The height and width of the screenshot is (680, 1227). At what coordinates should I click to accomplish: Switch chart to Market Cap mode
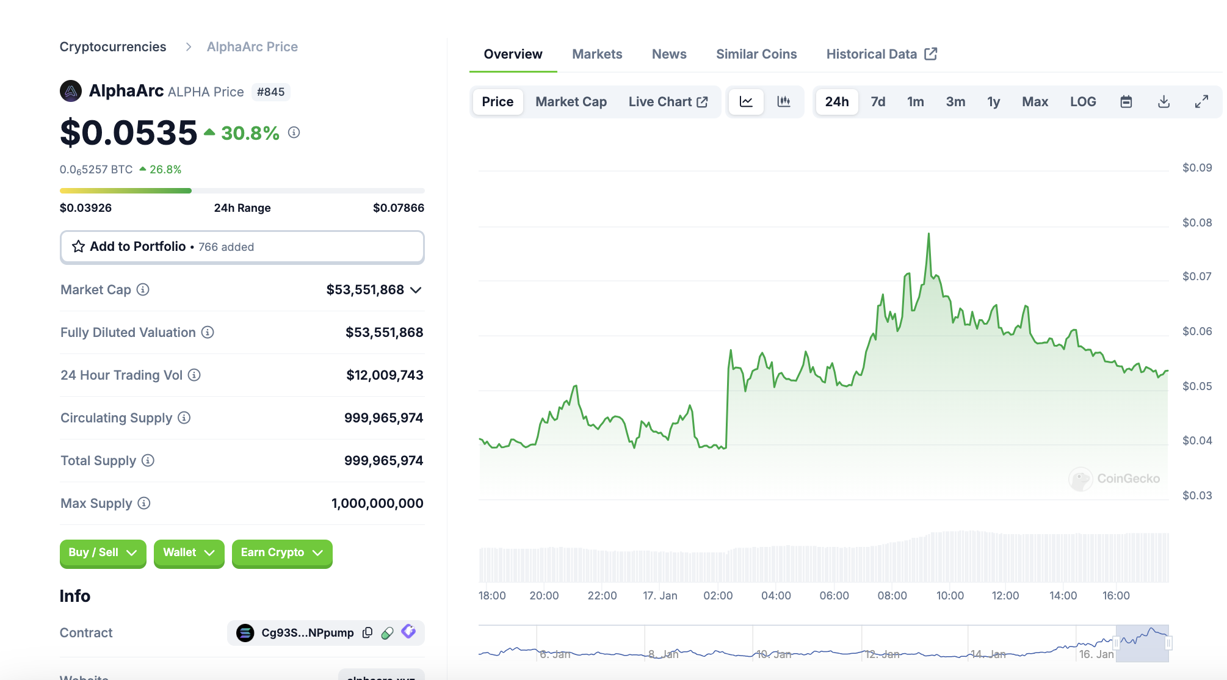571,102
